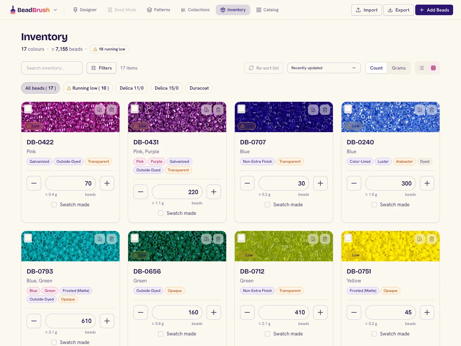Go to the Inventory tab
Viewport: 461px width, 346px height.
[x=233, y=10]
